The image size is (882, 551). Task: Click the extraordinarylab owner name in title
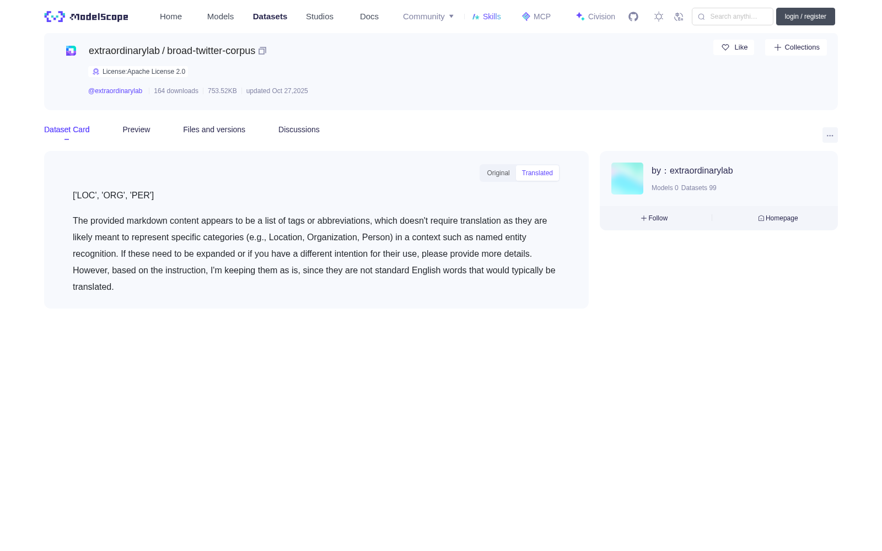(124, 51)
